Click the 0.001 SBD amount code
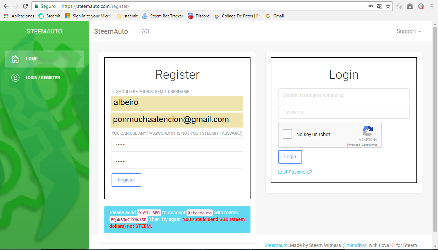Screen dimensions: 438x250 [x=149, y=213]
